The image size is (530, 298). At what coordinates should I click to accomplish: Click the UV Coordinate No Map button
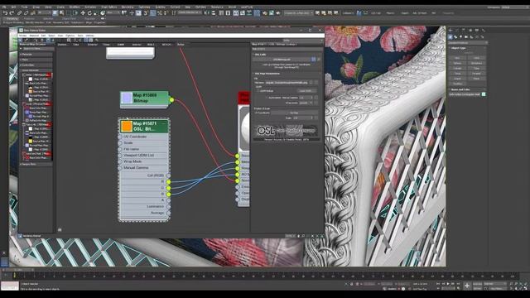pos(294,113)
